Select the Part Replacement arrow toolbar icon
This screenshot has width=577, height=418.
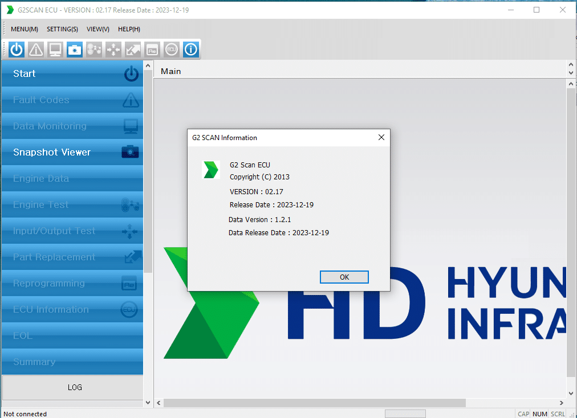pos(132,50)
